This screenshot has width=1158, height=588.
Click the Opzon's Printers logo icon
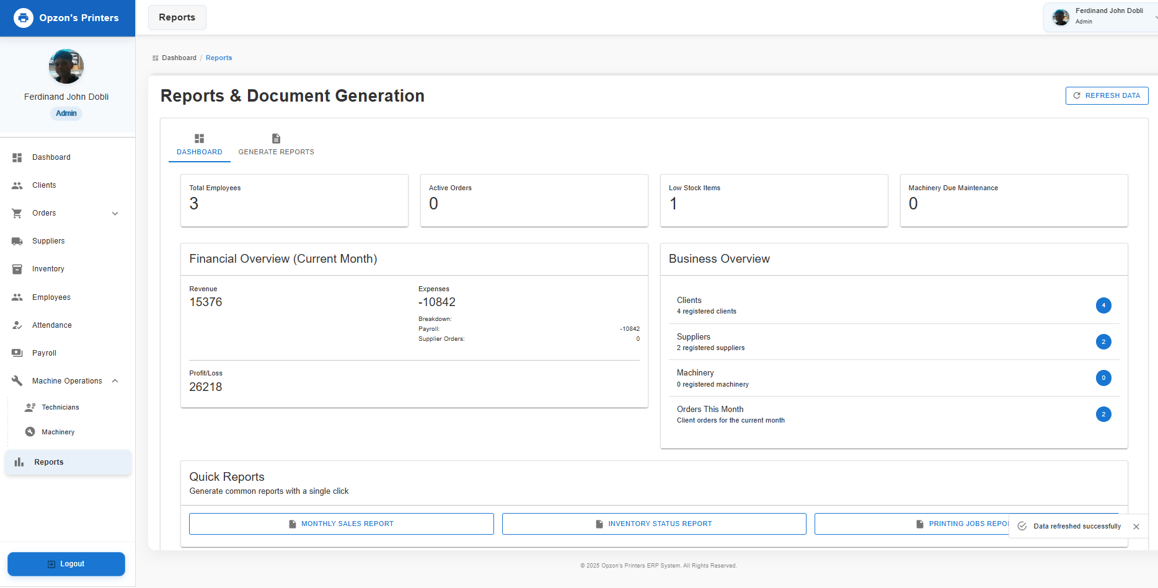pos(24,18)
